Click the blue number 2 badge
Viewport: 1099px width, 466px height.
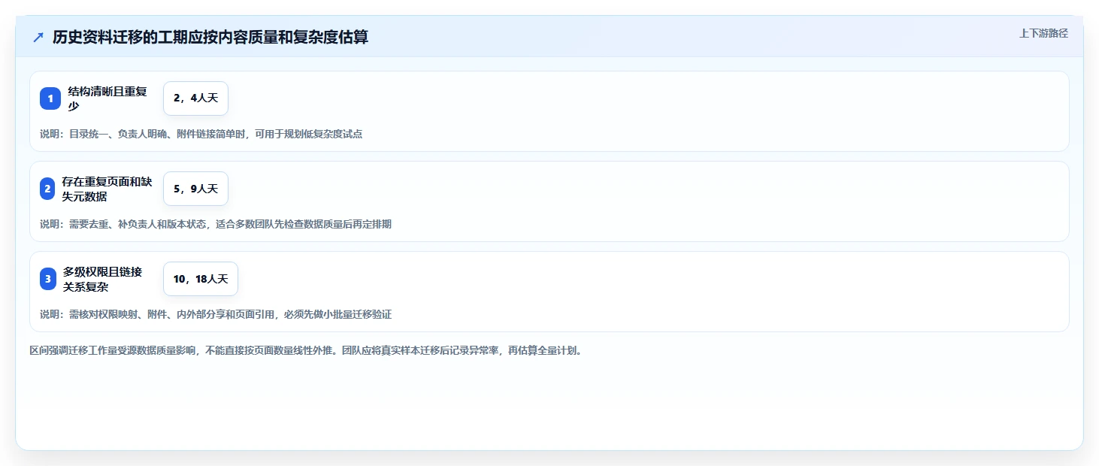click(47, 189)
